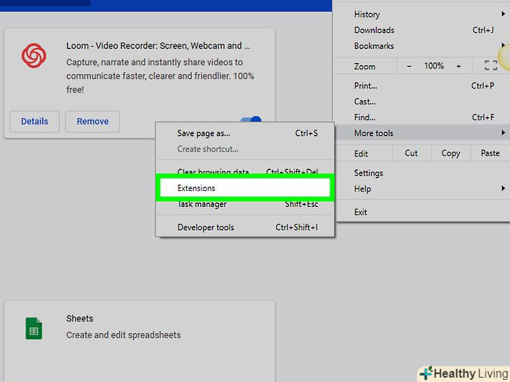
Task: Click Remove button for Loom
Action: pos(92,122)
